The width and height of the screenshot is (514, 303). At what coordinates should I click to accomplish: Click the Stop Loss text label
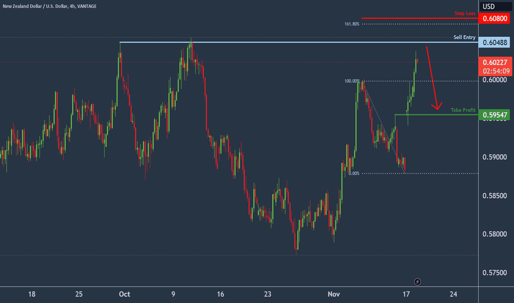pyautogui.click(x=465, y=13)
